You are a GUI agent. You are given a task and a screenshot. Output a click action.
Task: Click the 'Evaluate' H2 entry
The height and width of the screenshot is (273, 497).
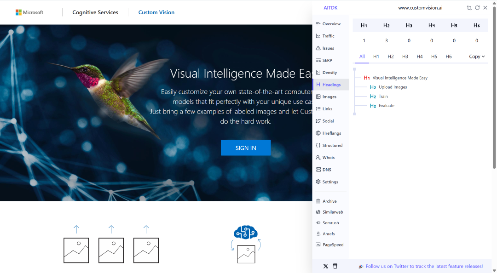click(387, 106)
